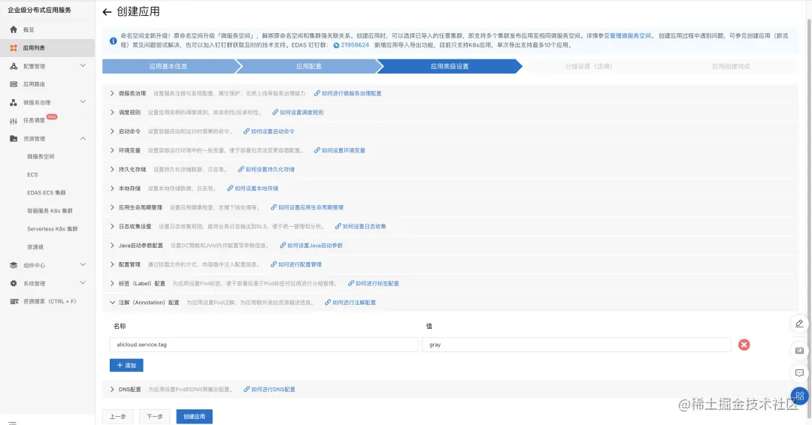
Task: Click the annotation name field alicloud.service.tag
Action: (x=264, y=345)
